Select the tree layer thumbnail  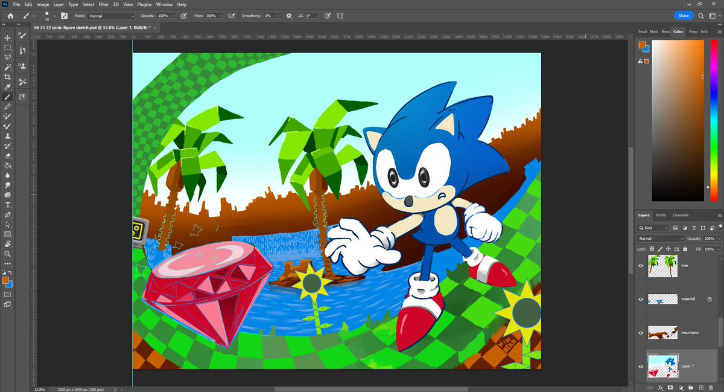click(663, 265)
